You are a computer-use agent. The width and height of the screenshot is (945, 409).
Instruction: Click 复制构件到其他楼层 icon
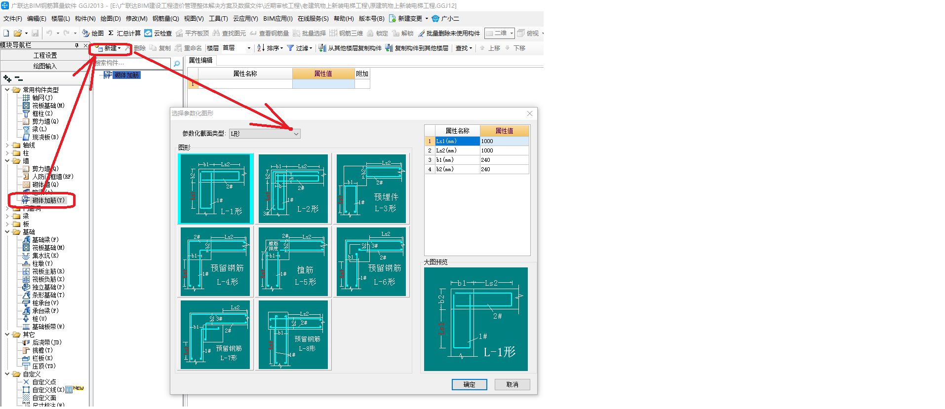[389, 48]
